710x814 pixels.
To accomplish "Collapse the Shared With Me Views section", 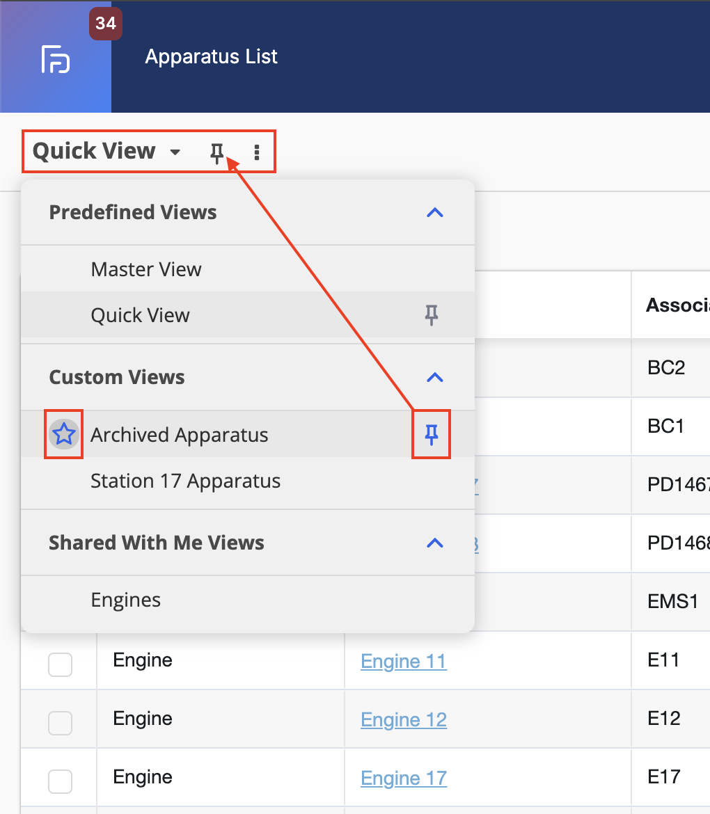I will [435, 543].
